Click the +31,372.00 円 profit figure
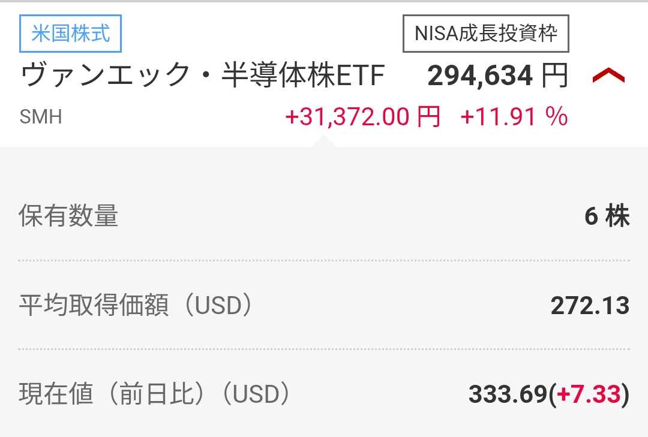The height and width of the screenshot is (437, 648). point(362,116)
